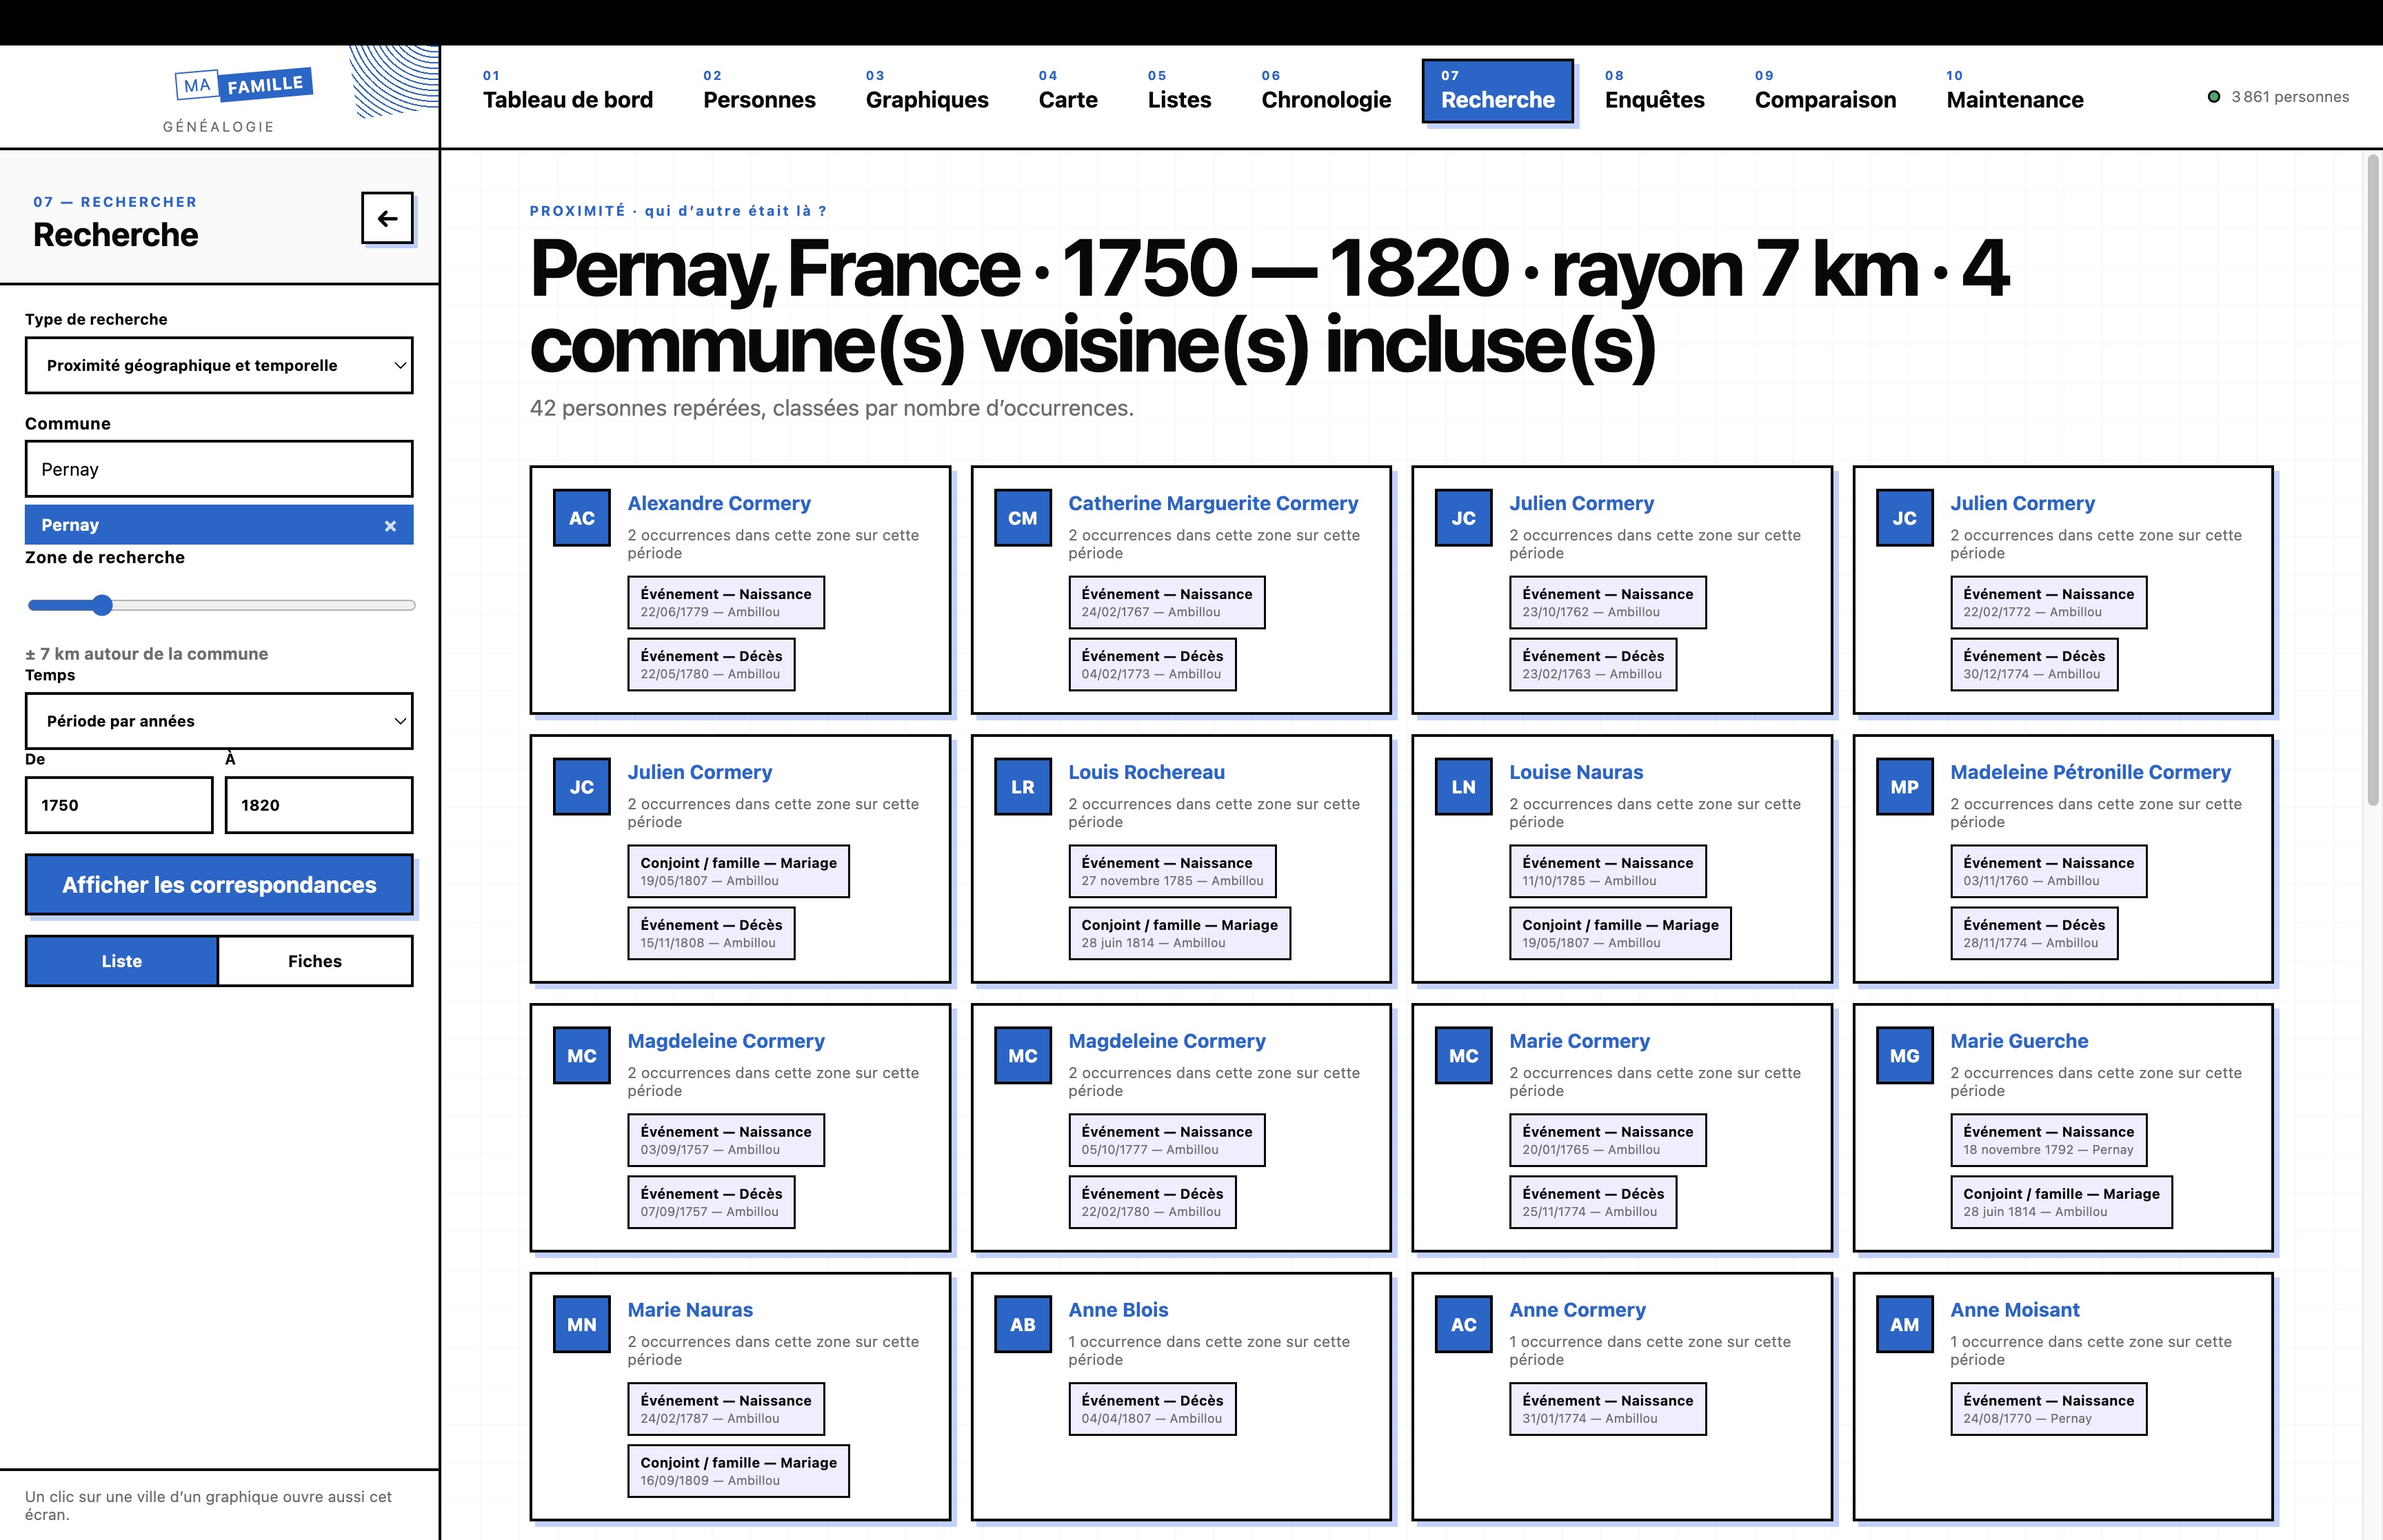This screenshot has width=2383, height=1540.
Task: Open the Listes tab
Action: click(x=1179, y=91)
